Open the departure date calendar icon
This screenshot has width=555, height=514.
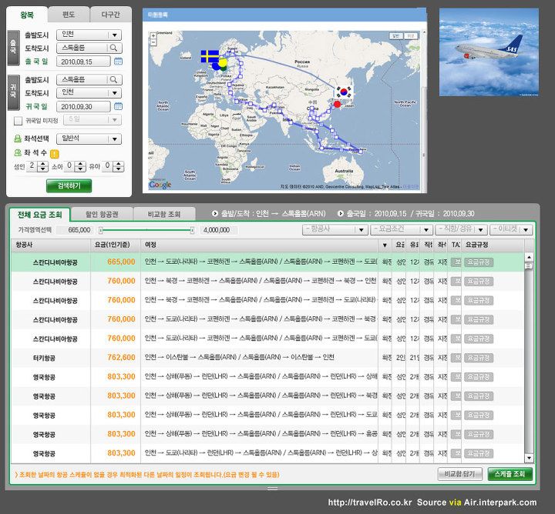tap(118, 62)
